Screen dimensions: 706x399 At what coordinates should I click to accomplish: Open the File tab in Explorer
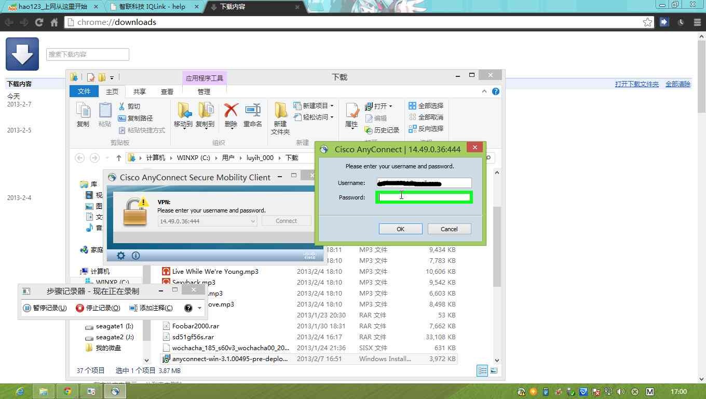point(84,91)
